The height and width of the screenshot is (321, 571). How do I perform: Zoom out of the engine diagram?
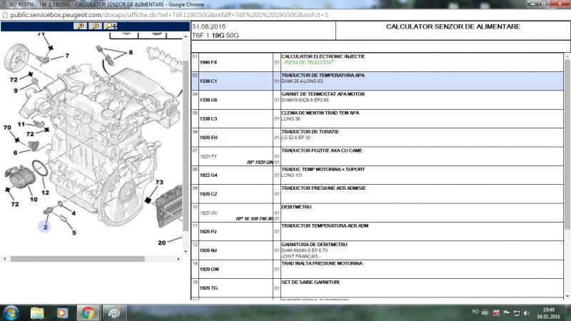point(96,26)
